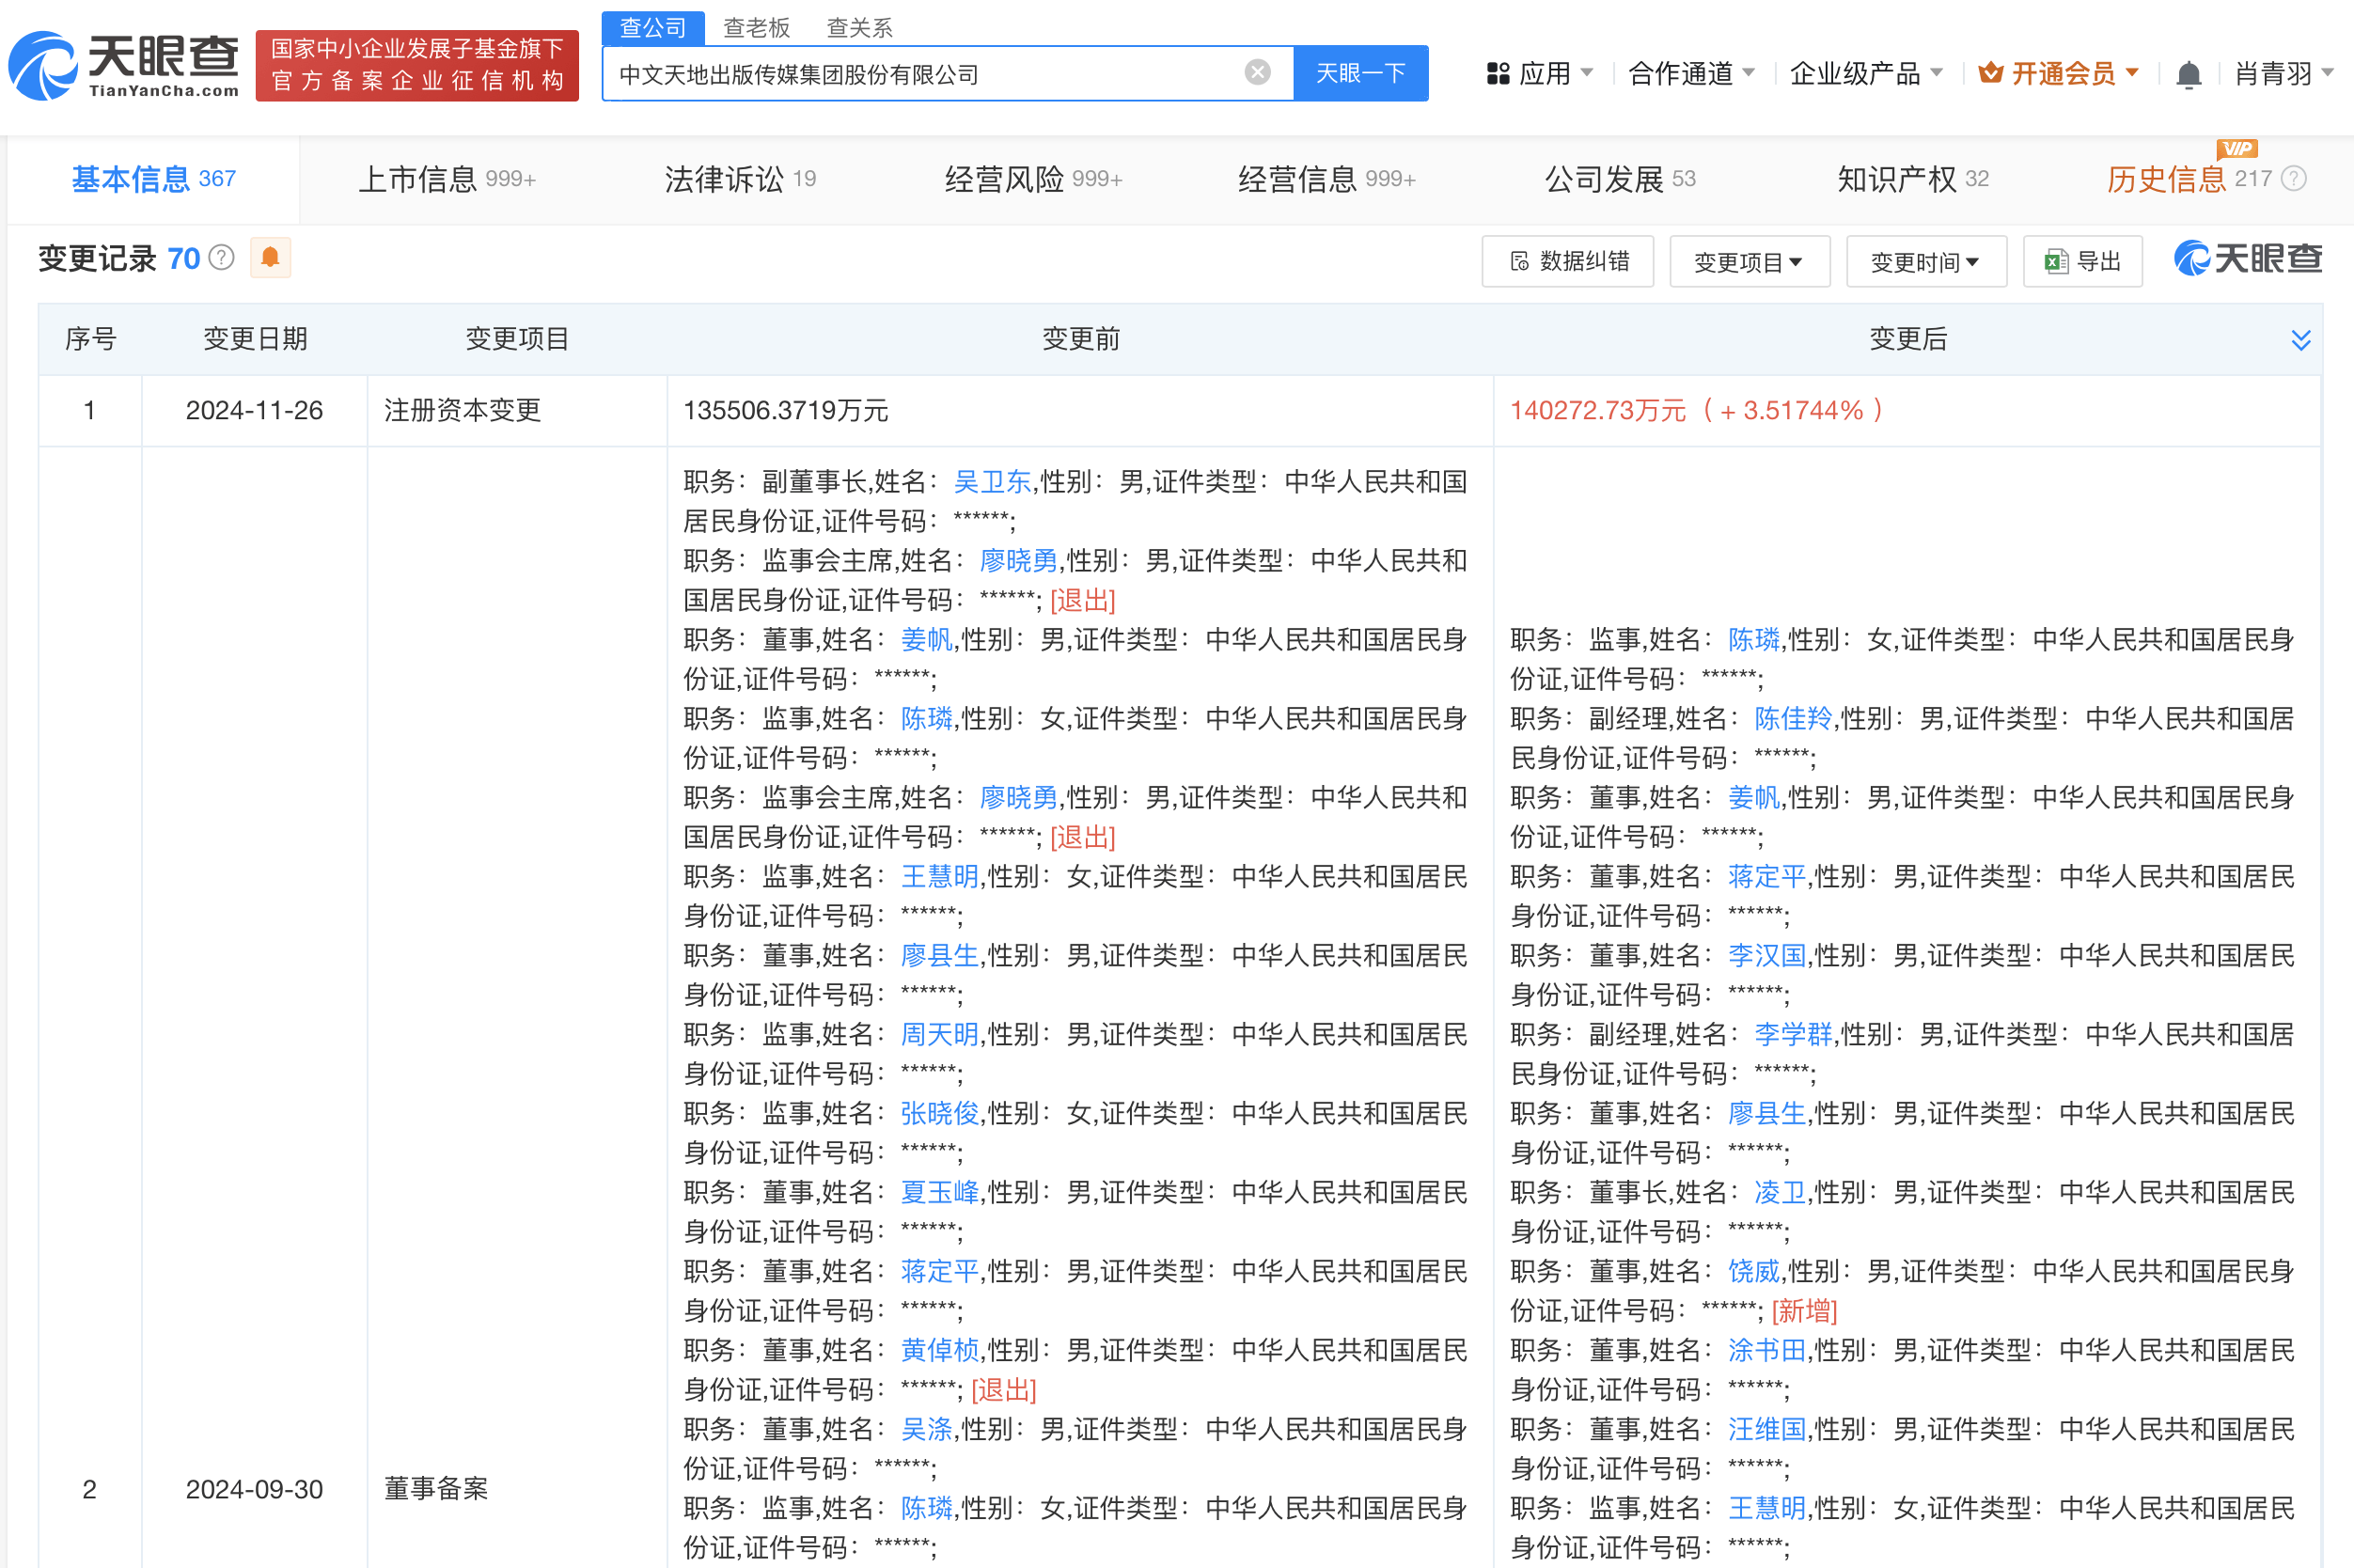Switch to the 查关系 search tab
This screenshot has width=2354, height=1568.
pyautogui.click(x=859, y=28)
